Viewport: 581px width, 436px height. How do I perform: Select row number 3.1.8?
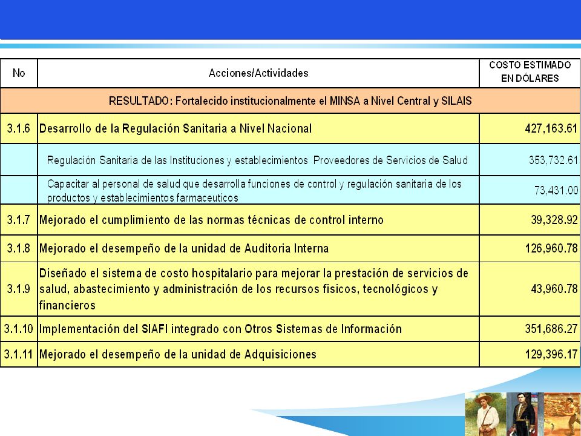pos(19,248)
